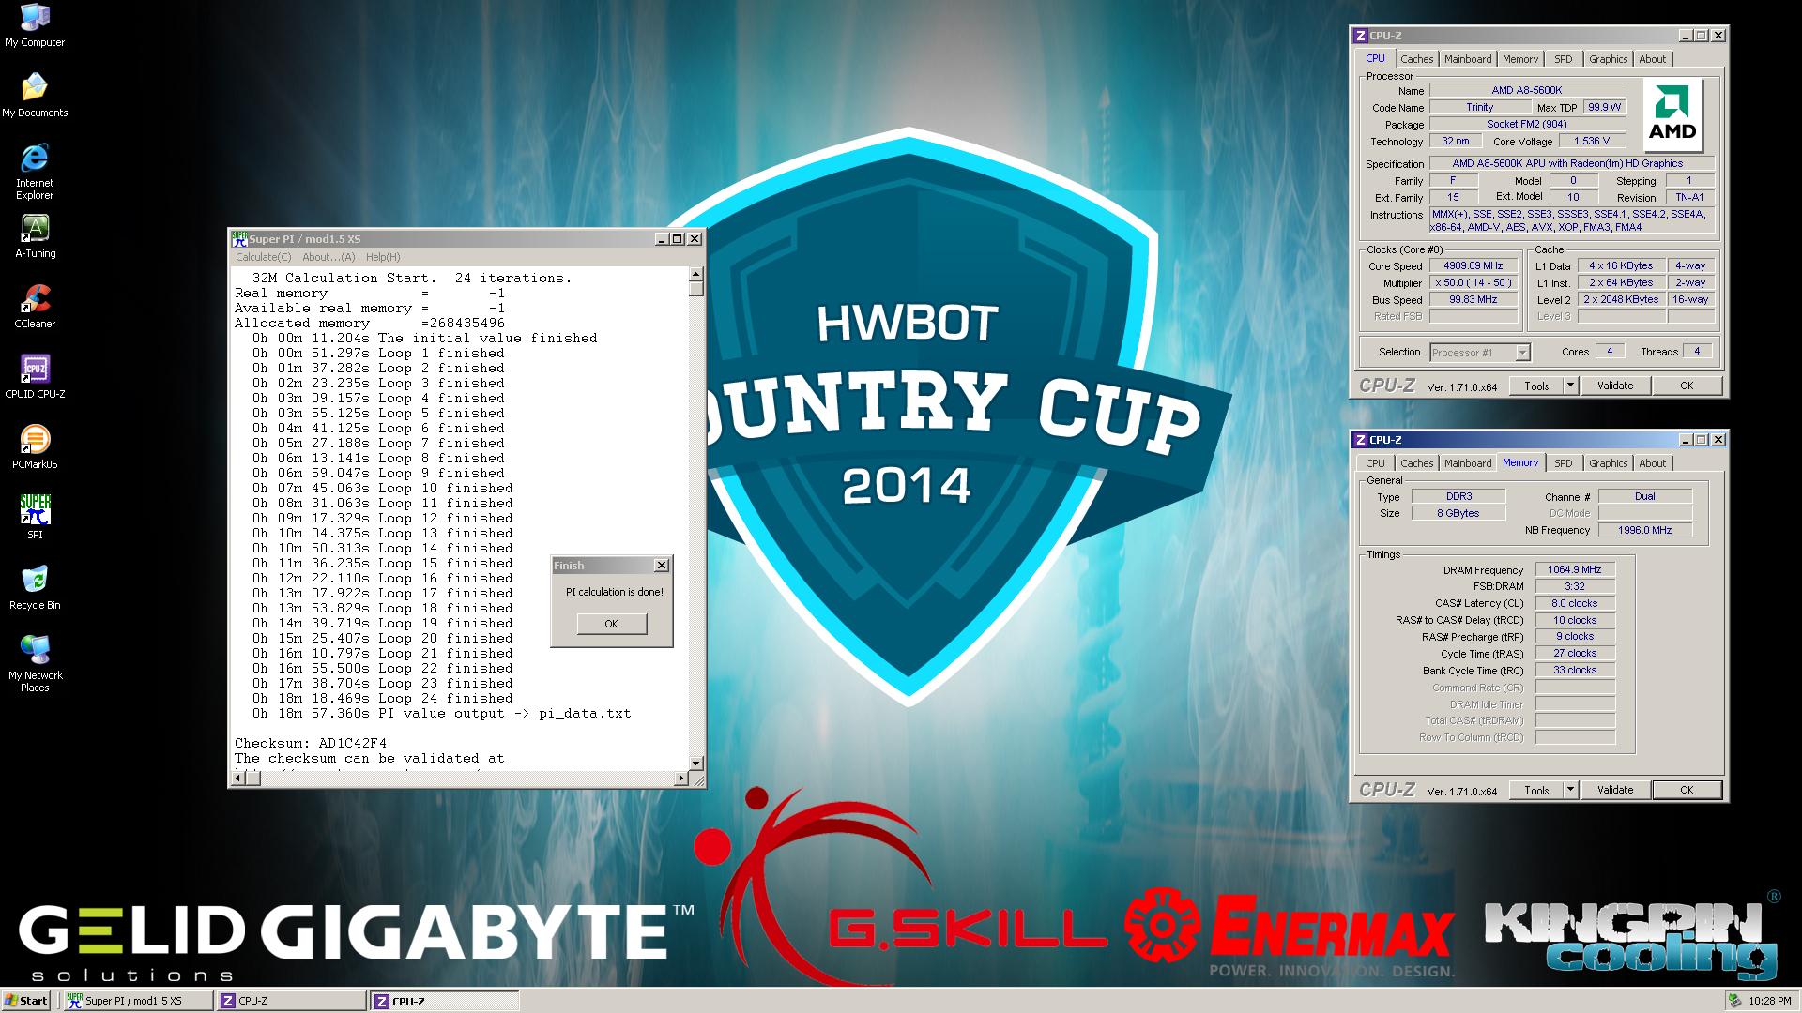Screen dimensions: 1802x1013
Task: Select About tab in top CPU-Z window
Action: pos(1652,59)
